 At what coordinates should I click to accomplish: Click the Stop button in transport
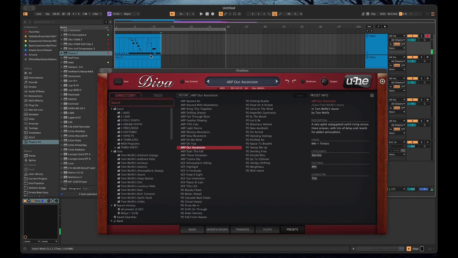pyautogui.click(x=207, y=14)
